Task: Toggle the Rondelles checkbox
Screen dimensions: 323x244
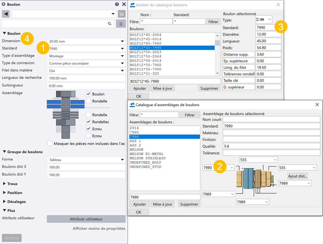Action: pyautogui.click(x=89, y=122)
